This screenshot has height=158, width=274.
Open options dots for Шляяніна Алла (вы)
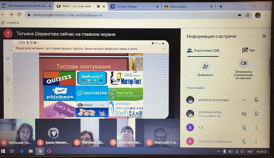pos(244,100)
